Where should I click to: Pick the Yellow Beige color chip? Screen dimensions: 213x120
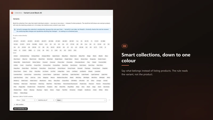tap(24, 93)
